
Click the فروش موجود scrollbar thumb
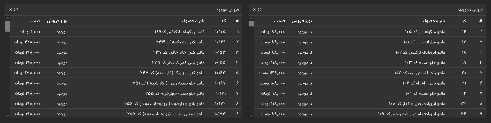click(x=7, y=26)
